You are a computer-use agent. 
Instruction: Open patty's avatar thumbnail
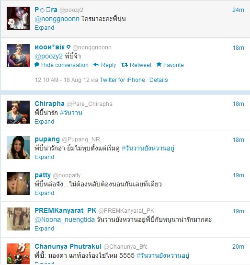coord(18,184)
